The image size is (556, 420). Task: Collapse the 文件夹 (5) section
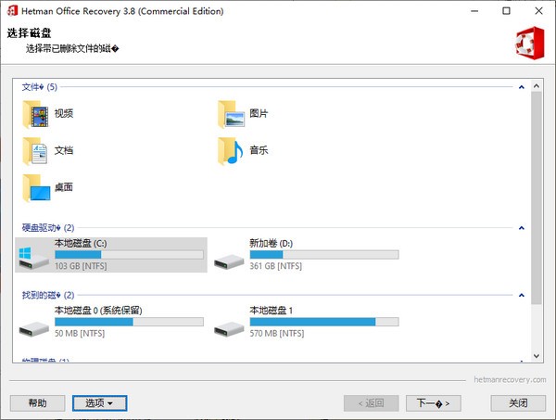coord(521,87)
